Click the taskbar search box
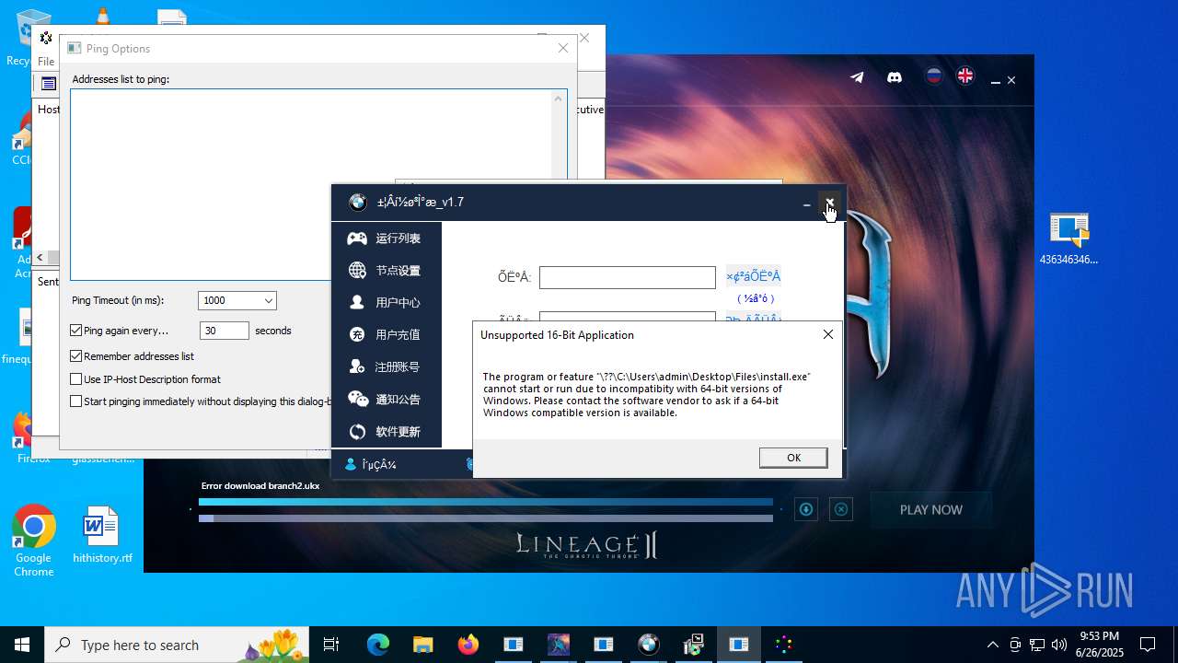The height and width of the screenshot is (663, 1178). (178, 645)
